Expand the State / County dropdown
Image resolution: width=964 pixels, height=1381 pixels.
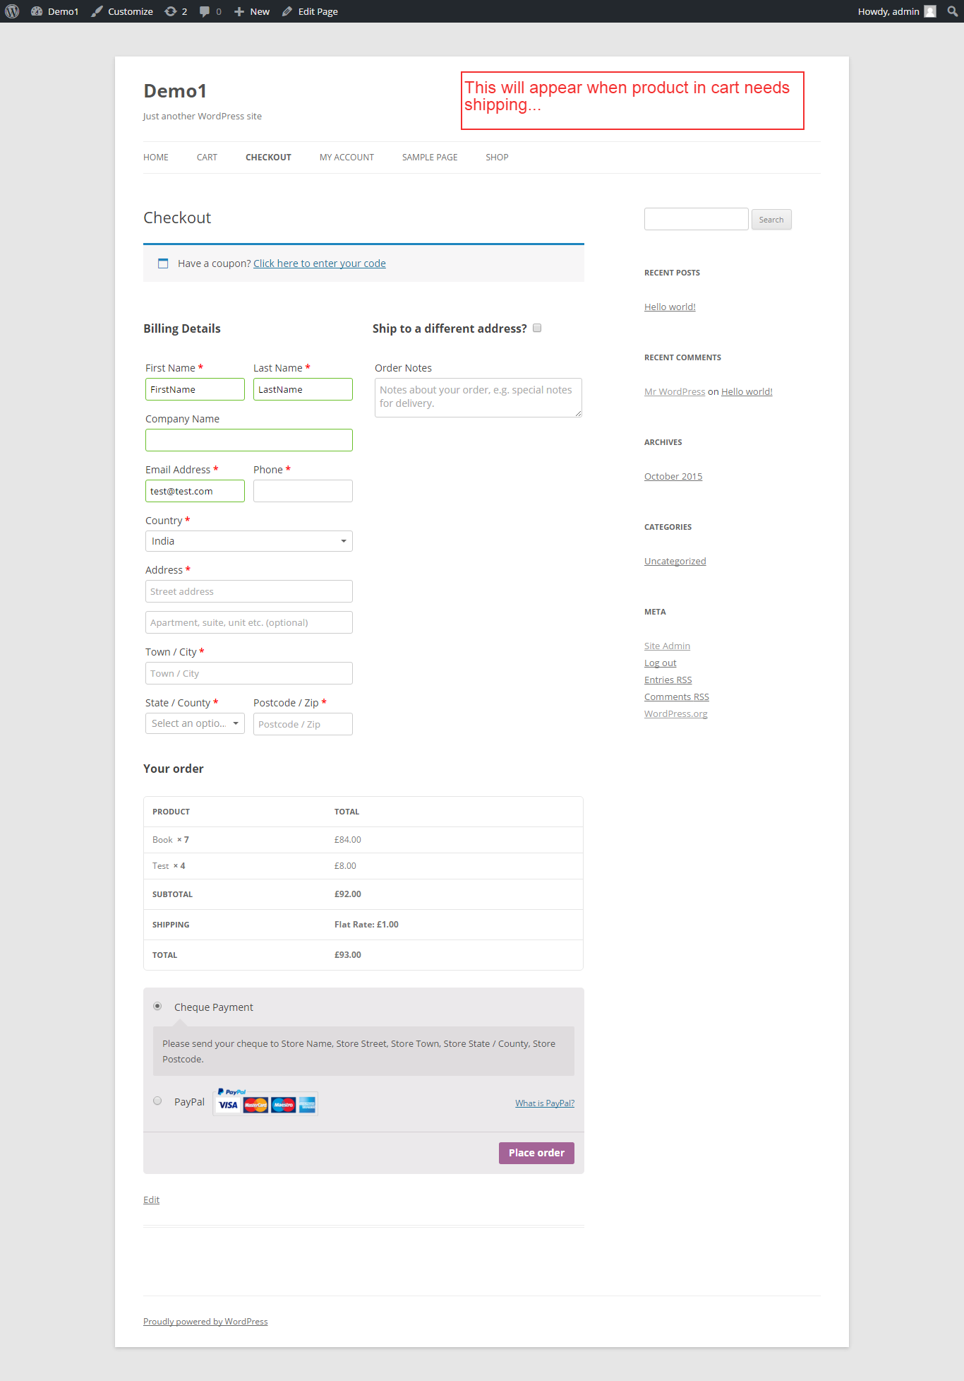pyautogui.click(x=195, y=723)
